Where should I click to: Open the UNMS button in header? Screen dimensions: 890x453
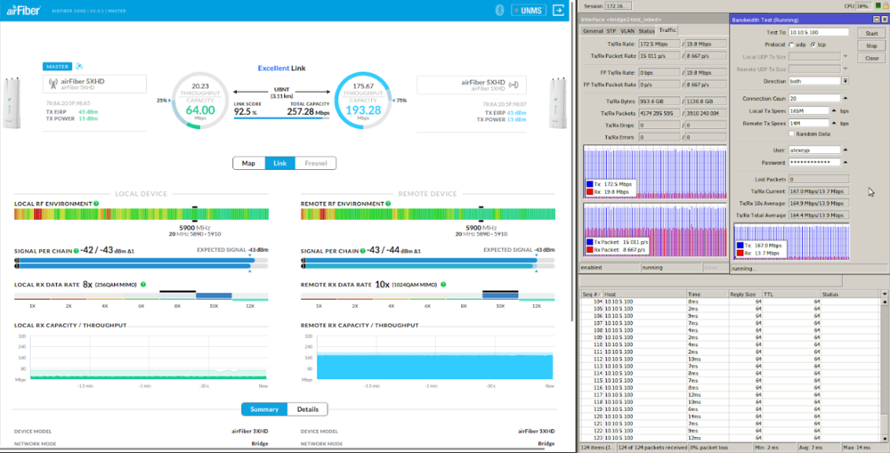click(x=526, y=12)
